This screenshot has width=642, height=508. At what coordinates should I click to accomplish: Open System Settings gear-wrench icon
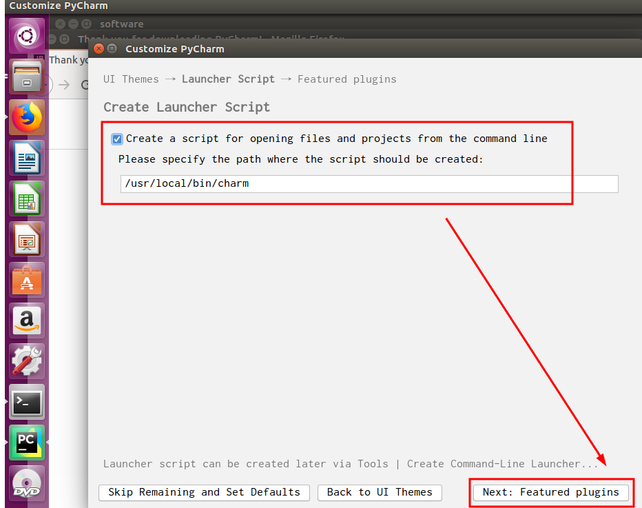[x=27, y=361]
